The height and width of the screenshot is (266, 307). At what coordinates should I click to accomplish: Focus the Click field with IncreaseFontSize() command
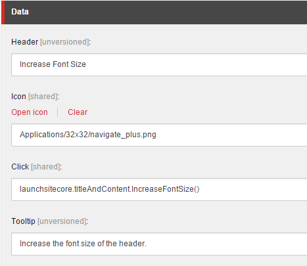pyautogui.click(x=159, y=189)
